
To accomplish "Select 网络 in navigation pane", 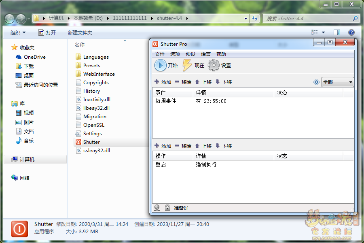I will [x=21, y=178].
